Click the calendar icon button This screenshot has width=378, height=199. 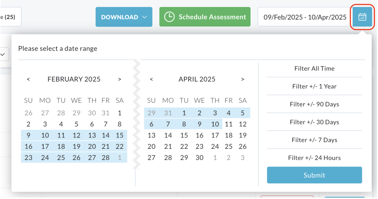click(362, 17)
